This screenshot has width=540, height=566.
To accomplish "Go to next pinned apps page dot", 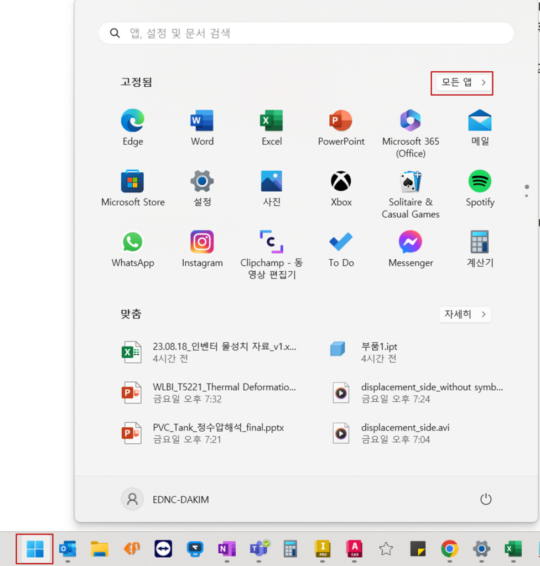I will tap(527, 196).
